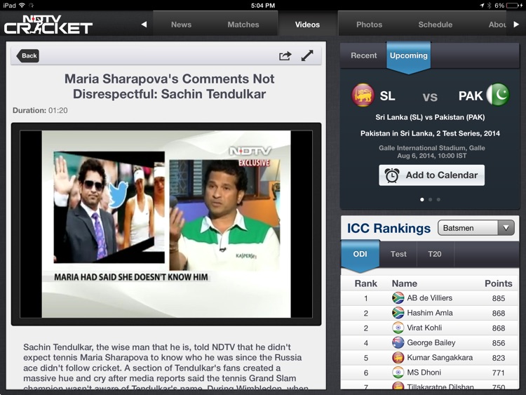This screenshot has height=395, width=526.
Task: Tap the battery indicator in status bar
Action: [515, 6]
